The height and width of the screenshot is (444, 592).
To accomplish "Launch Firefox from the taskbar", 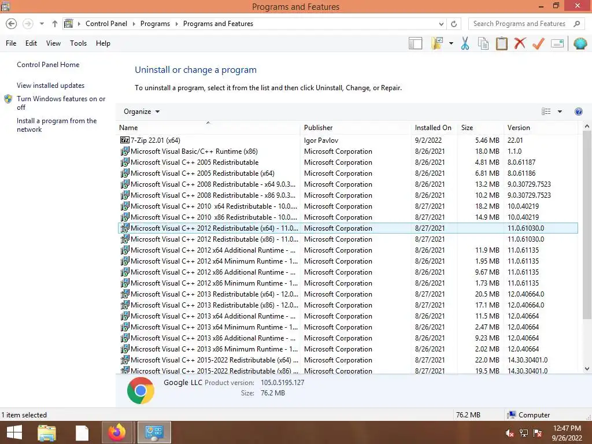I will click(117, 432).
